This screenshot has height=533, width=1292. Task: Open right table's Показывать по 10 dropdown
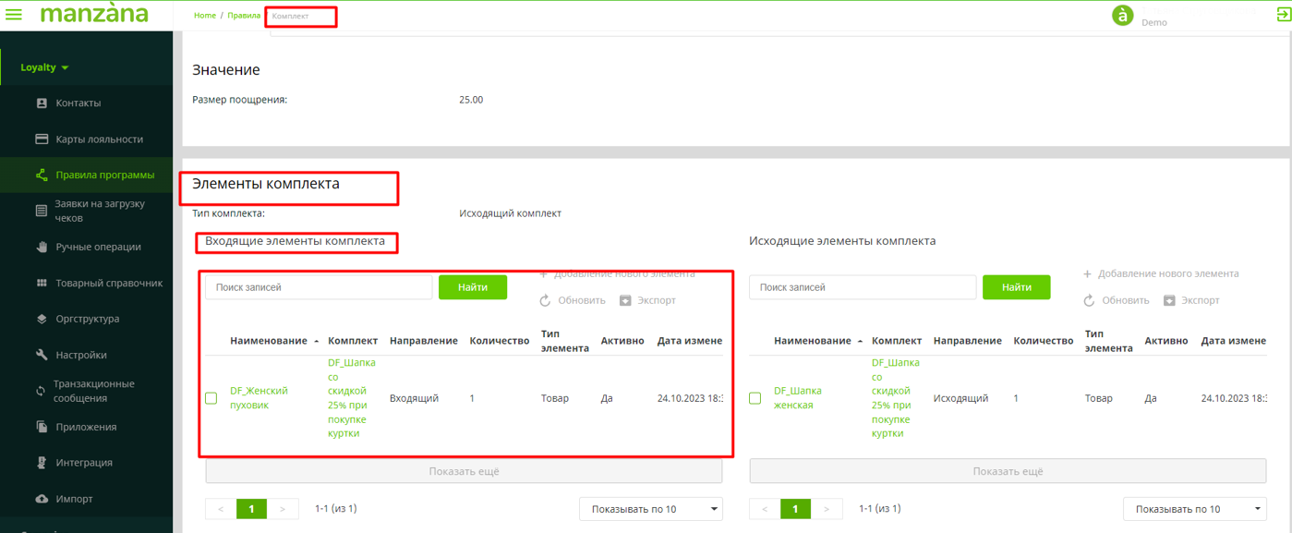1194,509
